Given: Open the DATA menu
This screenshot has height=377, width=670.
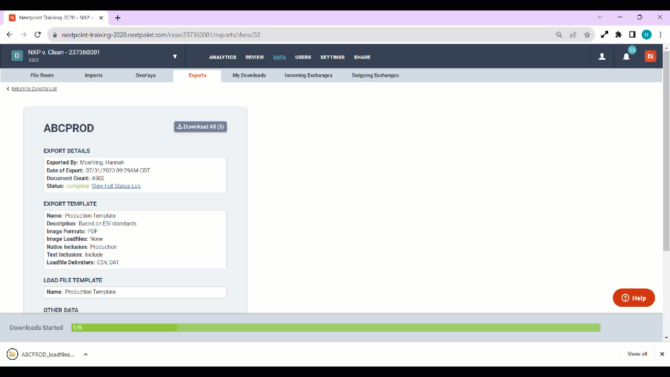Looking at the screenshot, I should (280, 57).
